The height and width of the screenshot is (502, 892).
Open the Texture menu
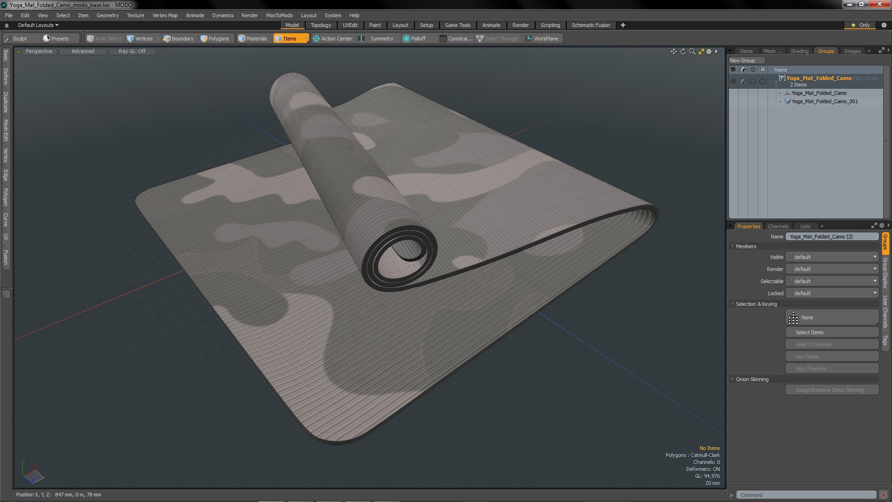pos(135,15)
